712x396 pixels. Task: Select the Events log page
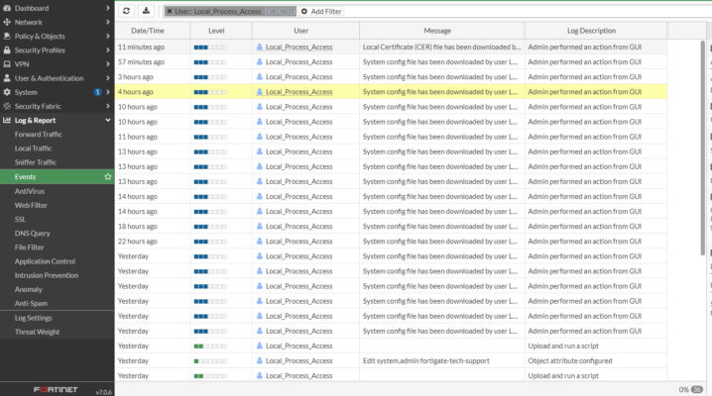(x=57, y=176)
